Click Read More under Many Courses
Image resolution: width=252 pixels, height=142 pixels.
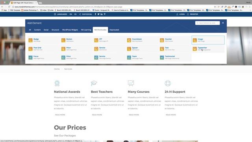coord(134,115)
